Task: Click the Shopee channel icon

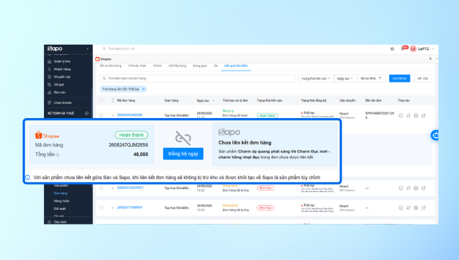Action: point(97,59)
